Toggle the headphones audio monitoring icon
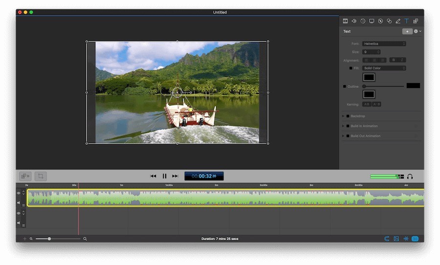Image resolution: width=440 pixels, height=265 pixels. tap(410, 177)
